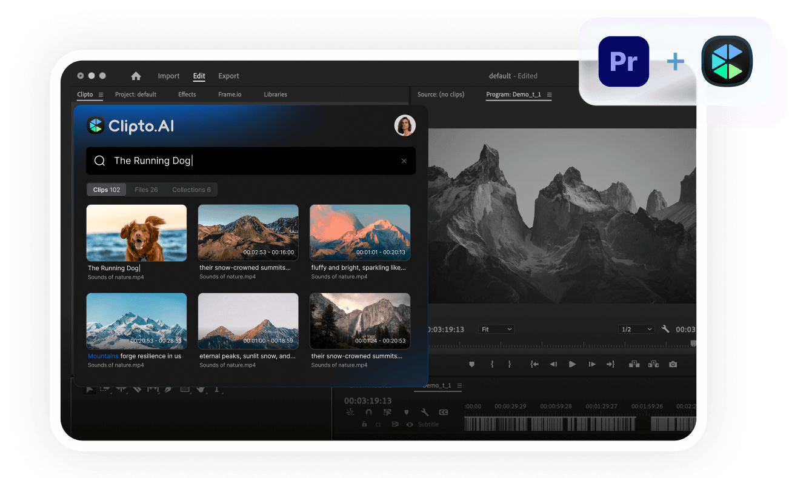Switch to the Export tab

[x=228, y=76]
